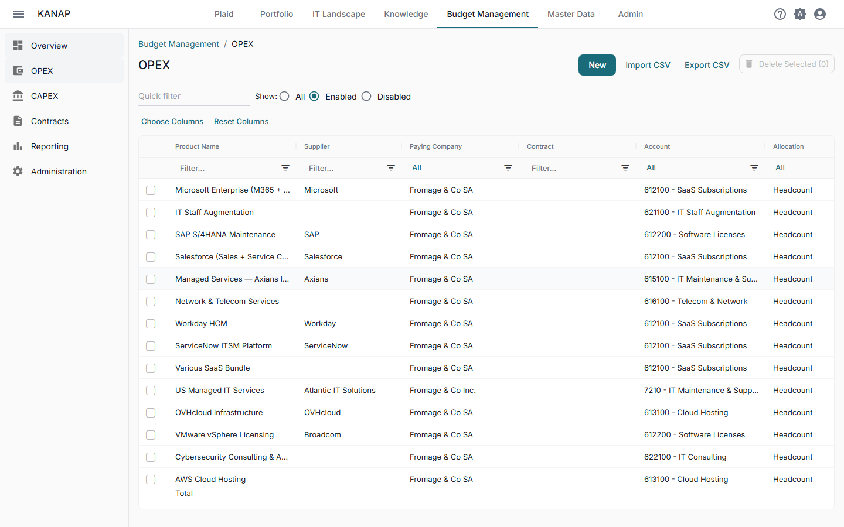
Task: Open Contract column filter menu icon
Action: tap(625, 168)
